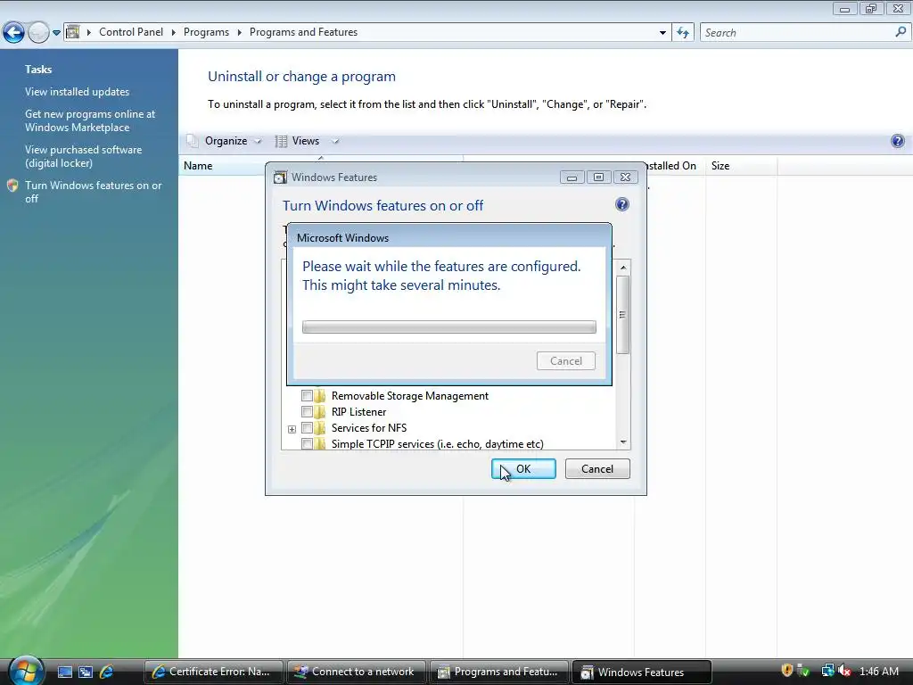The width and height of the screenshot is (913, 685).
Task: Check Simple TCPIP services checkbox
Action: (x=307, y=444)
